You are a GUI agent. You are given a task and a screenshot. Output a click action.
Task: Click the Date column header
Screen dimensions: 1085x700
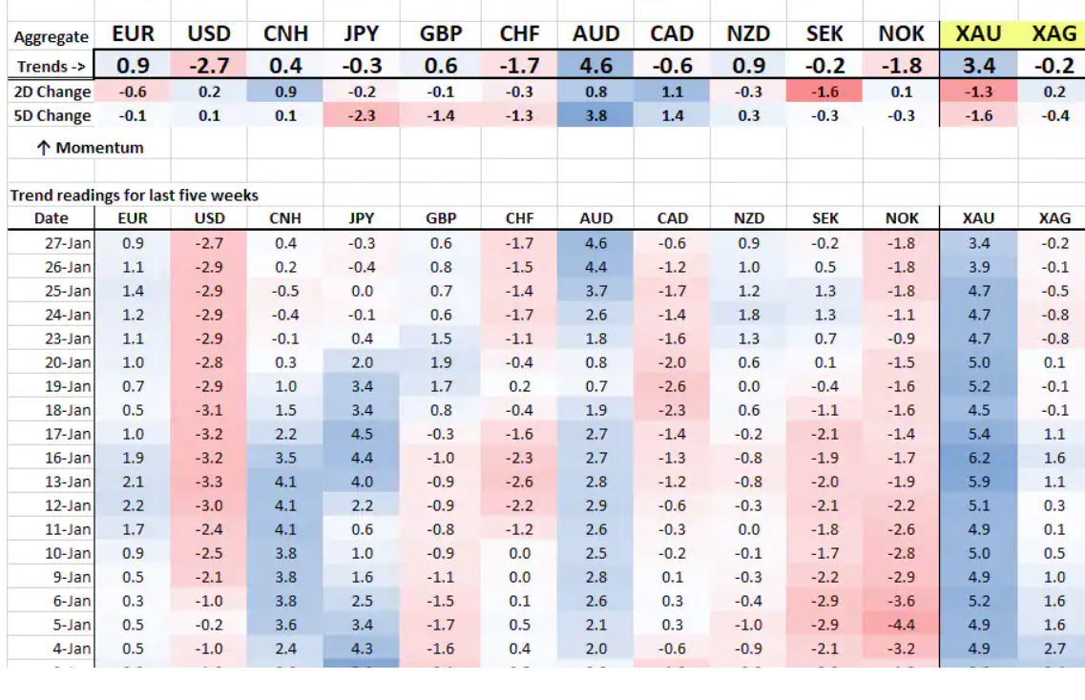[x=52, y=218]
